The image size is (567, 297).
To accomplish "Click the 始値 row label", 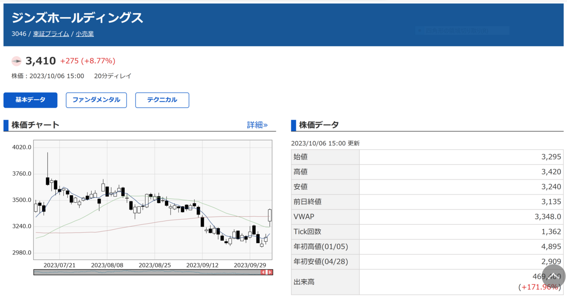I will coord(301,157).
